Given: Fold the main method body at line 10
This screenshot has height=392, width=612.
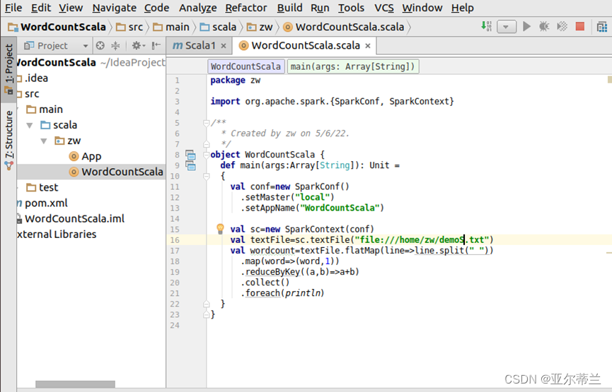Looking at the screenshot, I should [x=207, y=177].
